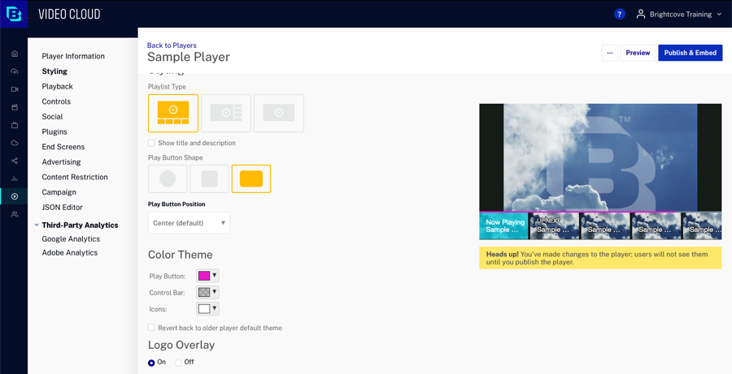
Task: Click the Players play-circle sidebar icon
Action: pyautogui.click(x=15, y=196)
